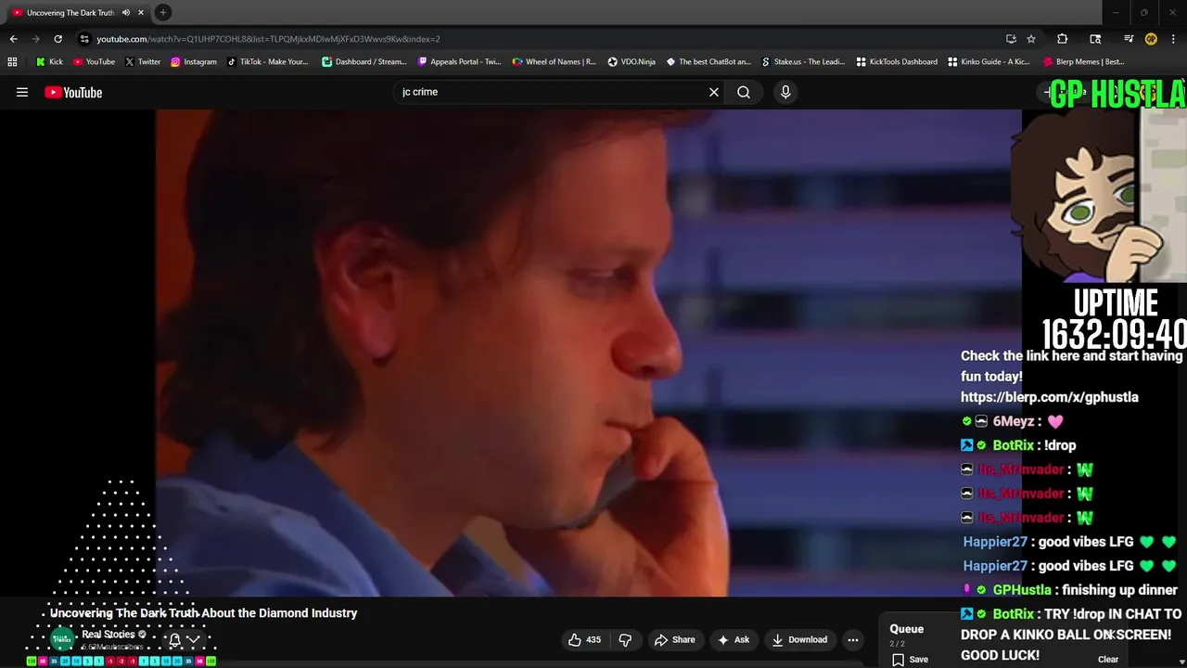Open the Blerp Memes bookmark

pos(1083,62)
